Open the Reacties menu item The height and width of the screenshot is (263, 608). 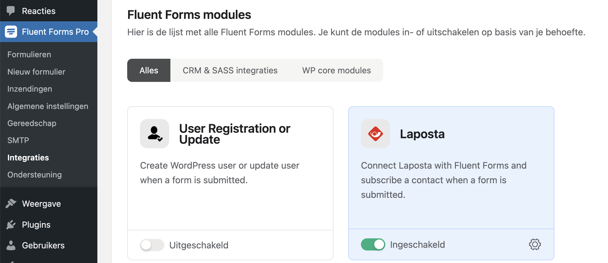(x=49, y=11)
